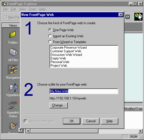Open the View menu
The image size is (144, 140).
pyautogui.click(x=22, y=9)
